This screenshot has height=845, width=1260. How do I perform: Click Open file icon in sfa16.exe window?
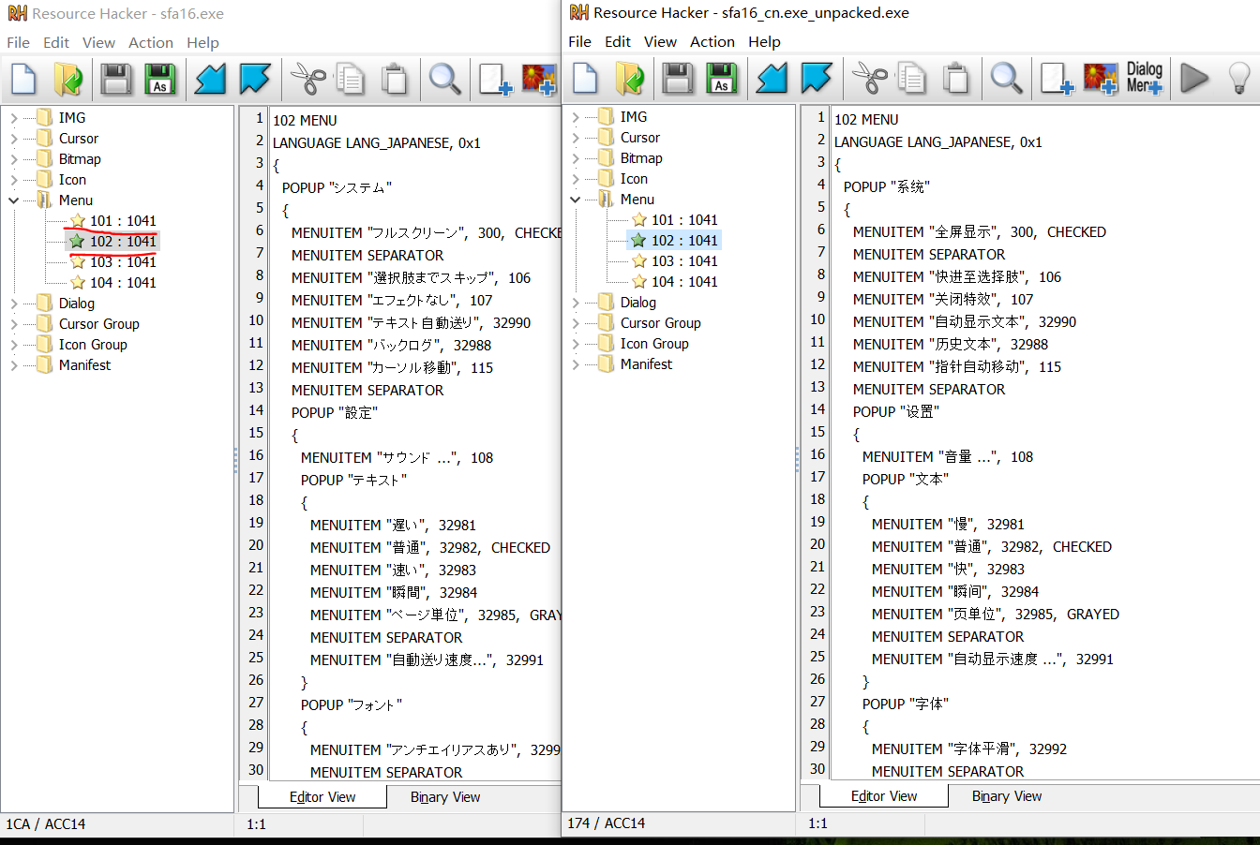[x=68, y=80]
